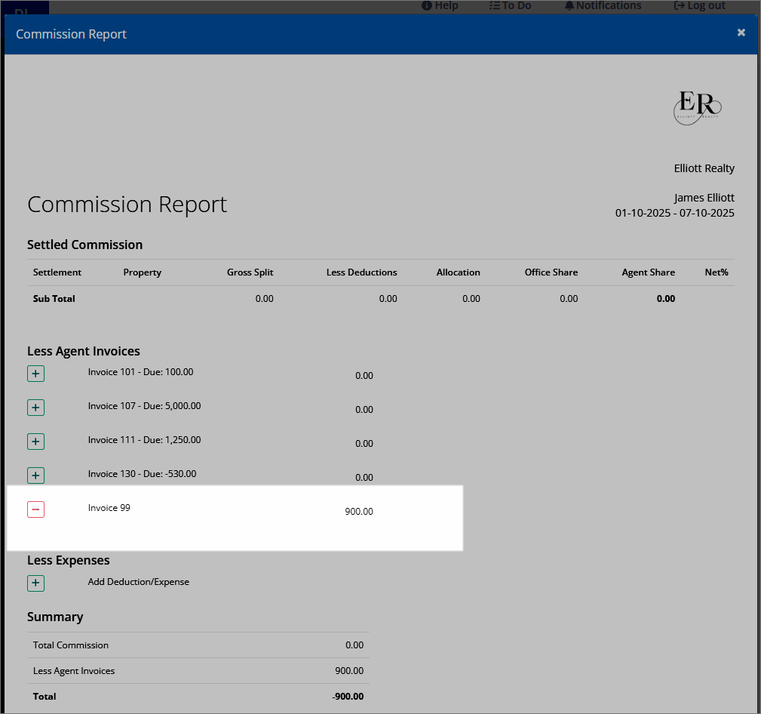Expand Invoice 130 with the plus icon

pos(36,475)
